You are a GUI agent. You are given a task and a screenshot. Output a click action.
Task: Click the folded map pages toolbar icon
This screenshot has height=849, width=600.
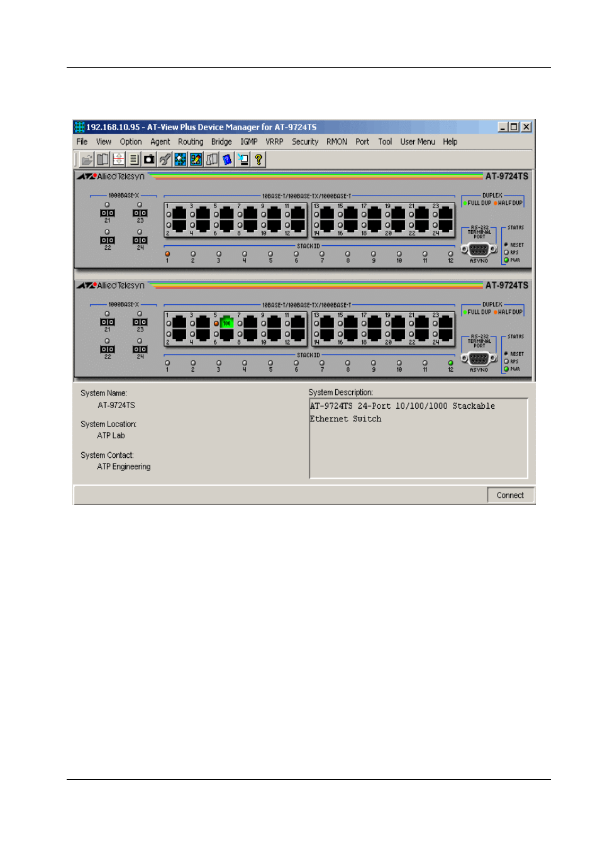[x=212, y=160]
